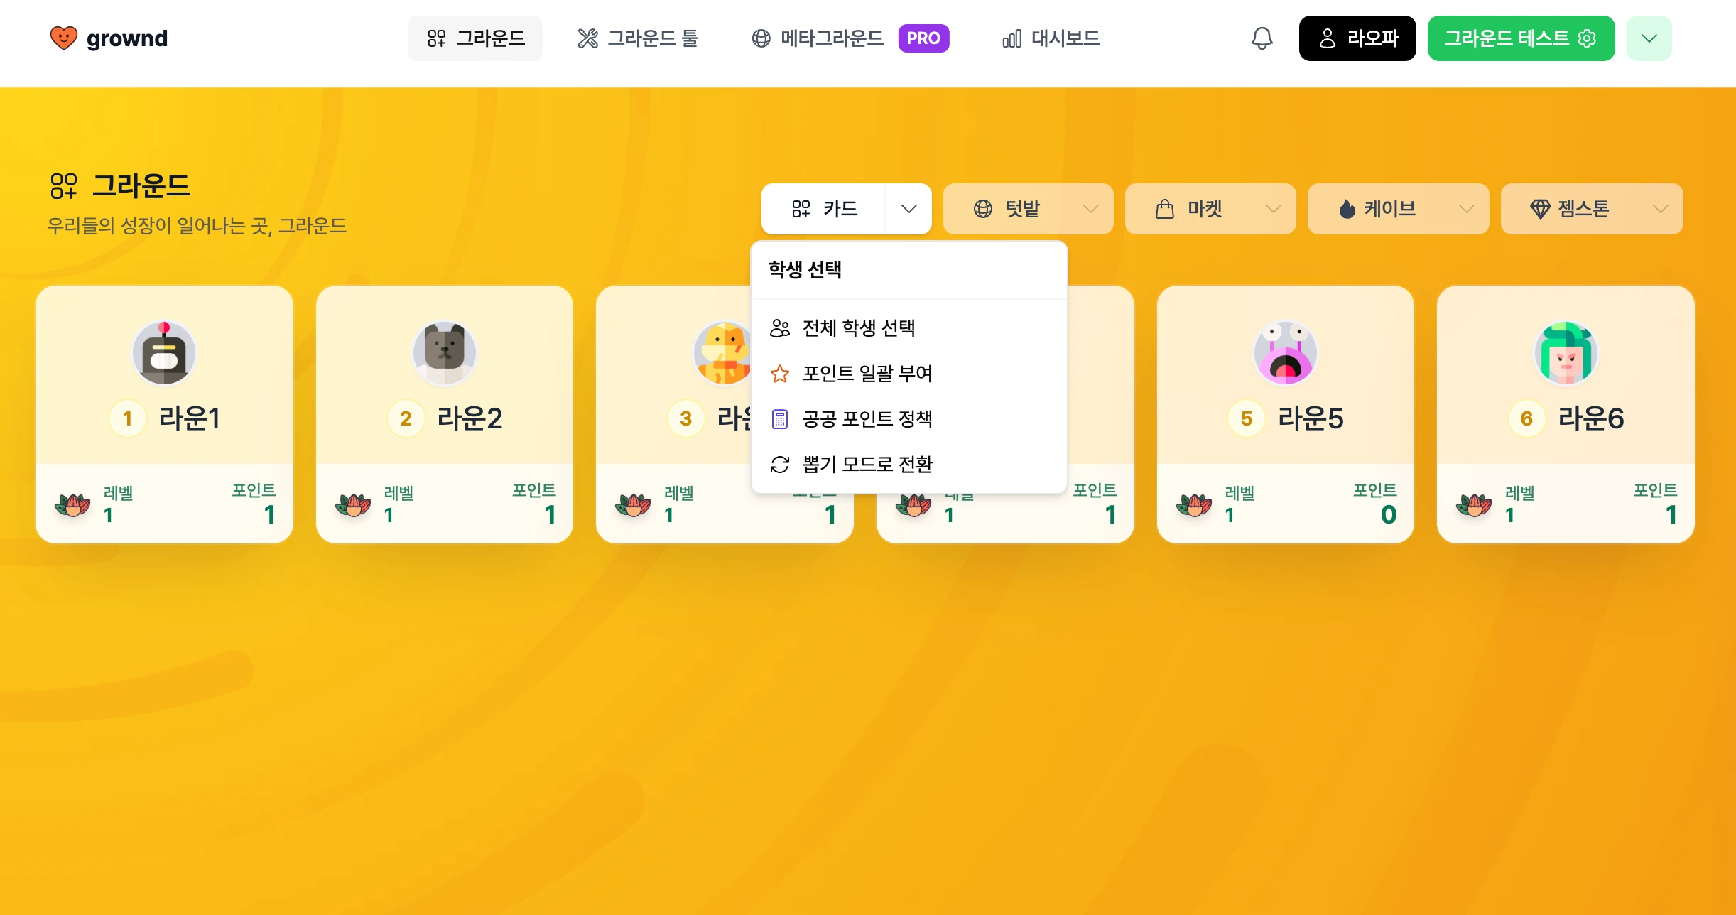Click the flower level icon on 라운1 card
This screenshot has height=915, width=1736.
point(72,504)
